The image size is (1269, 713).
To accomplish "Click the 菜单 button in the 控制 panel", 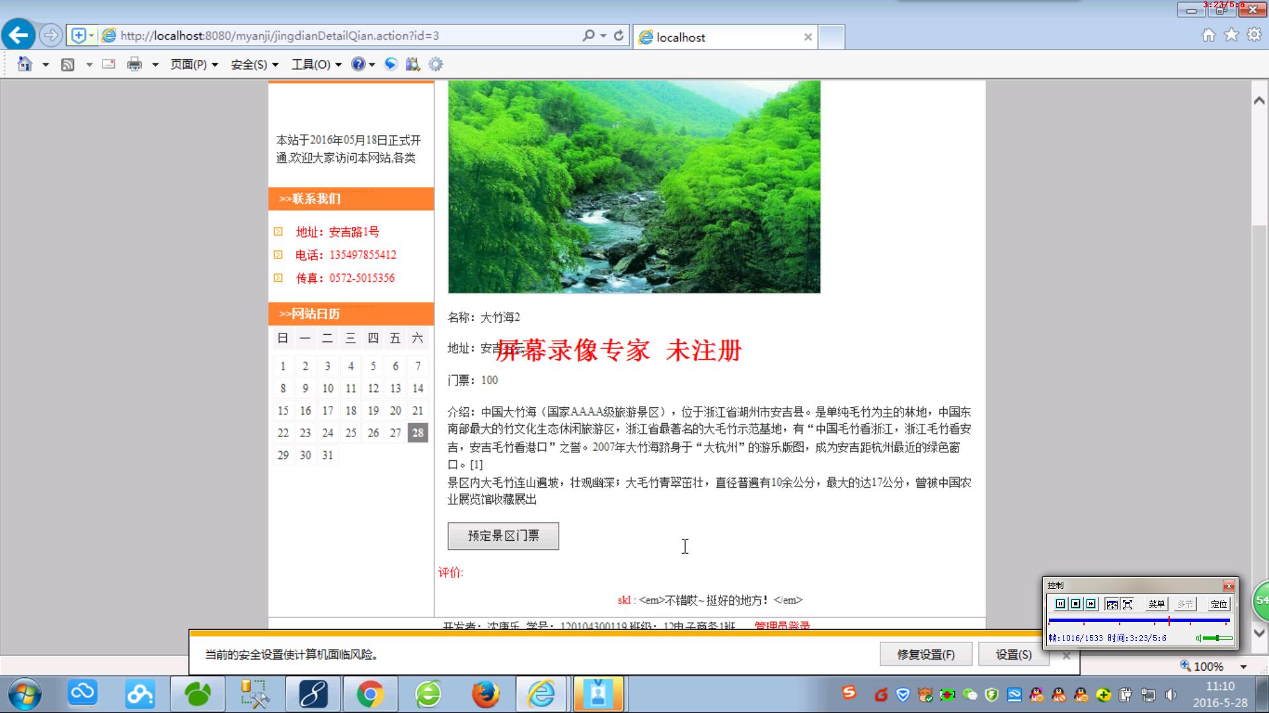I will 1156,604.
